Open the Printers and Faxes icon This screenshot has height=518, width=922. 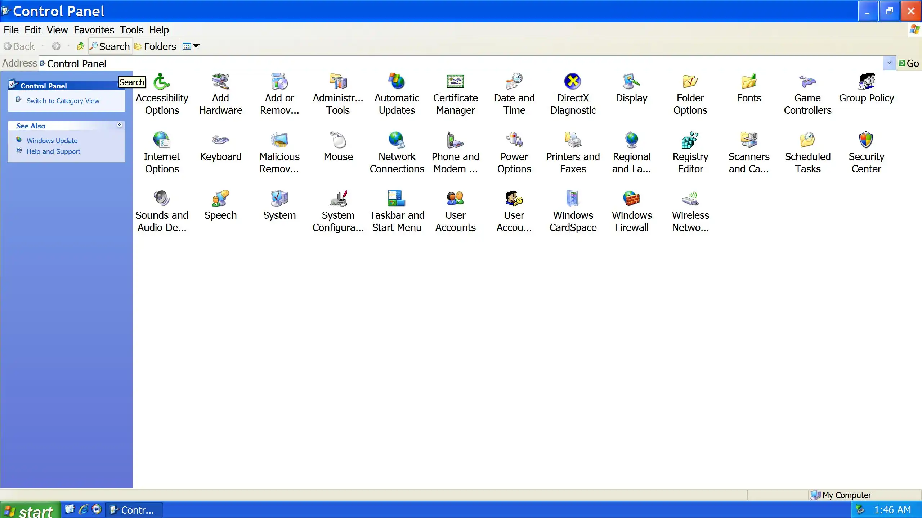click(573, 141)
